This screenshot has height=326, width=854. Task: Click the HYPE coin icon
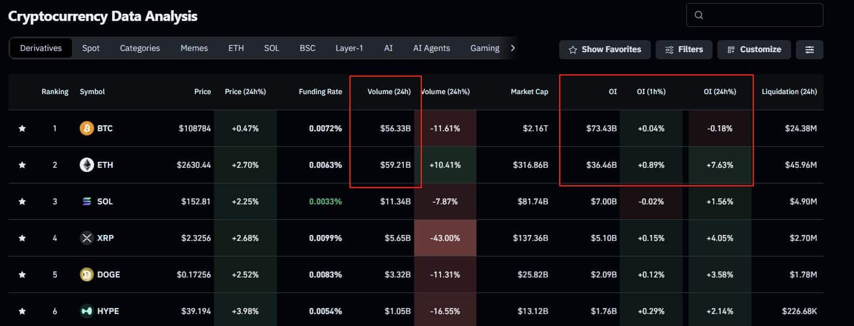[87, 311]
